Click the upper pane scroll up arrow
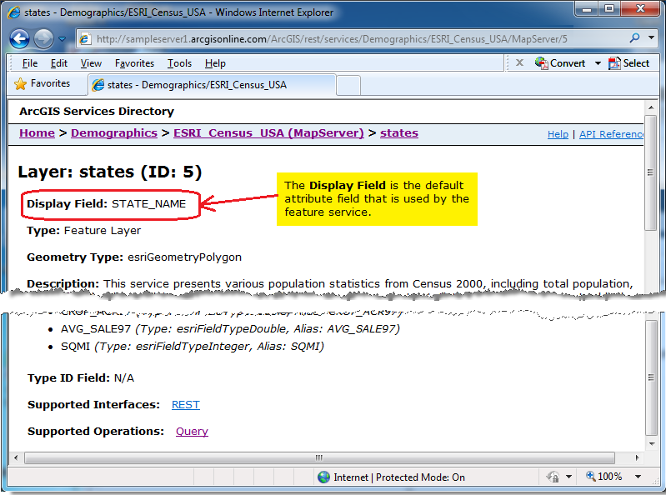The height and width of the screenshot is (495, 666). (650, 107)
